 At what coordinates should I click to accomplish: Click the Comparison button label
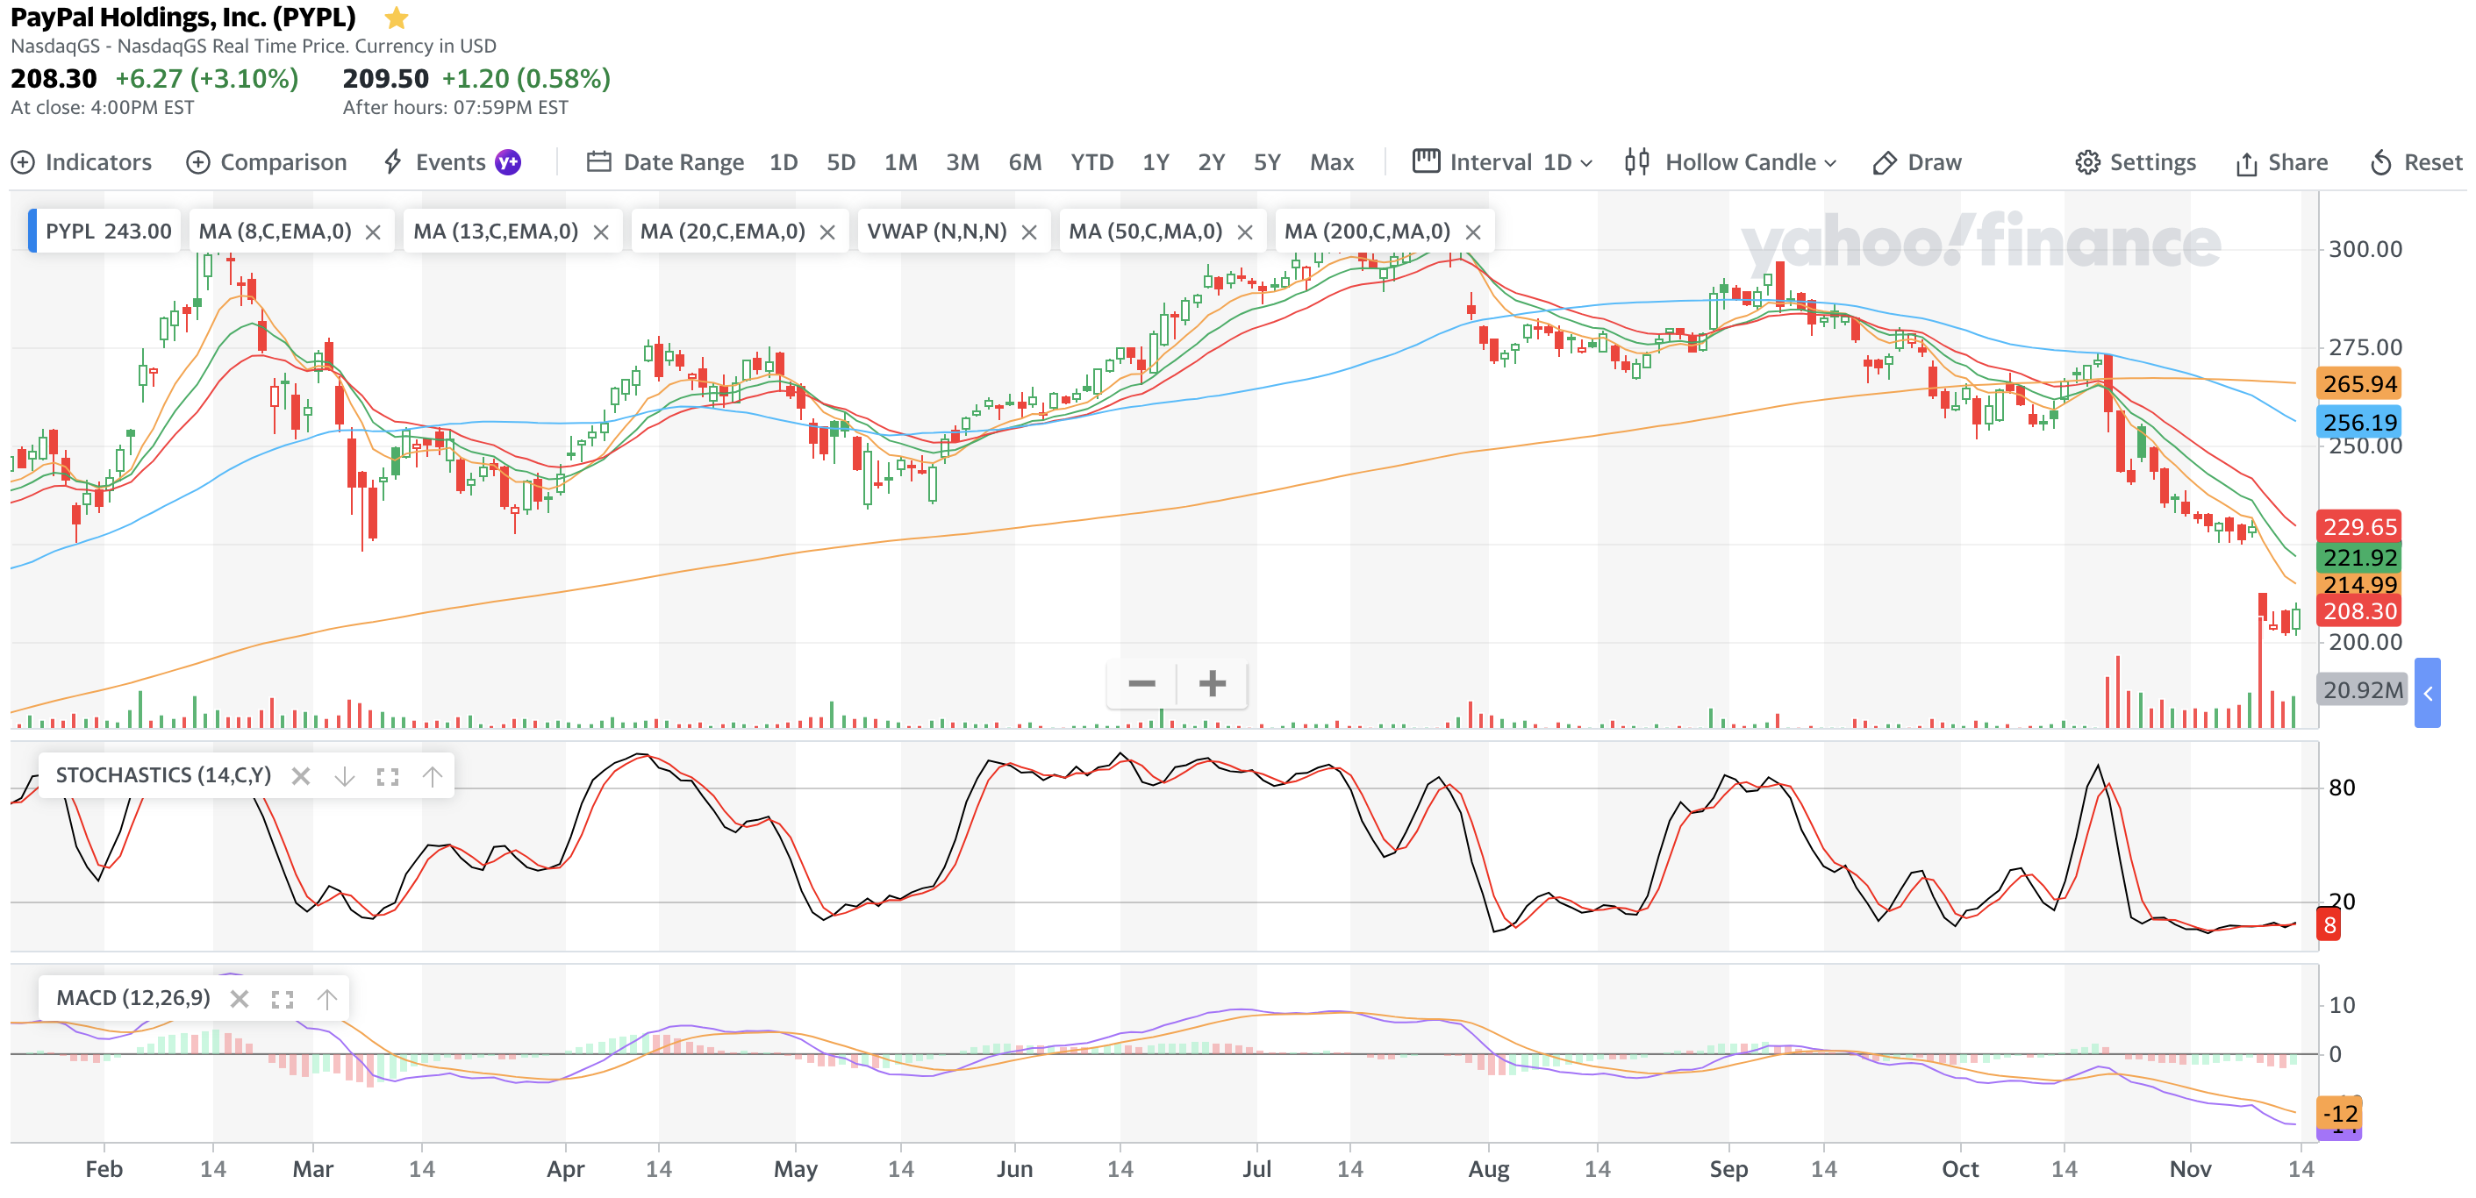(x=283, y=162)
